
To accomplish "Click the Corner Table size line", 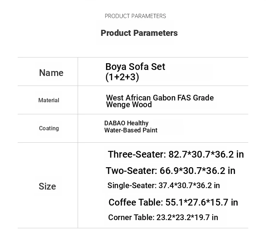I will pos(163,217).
